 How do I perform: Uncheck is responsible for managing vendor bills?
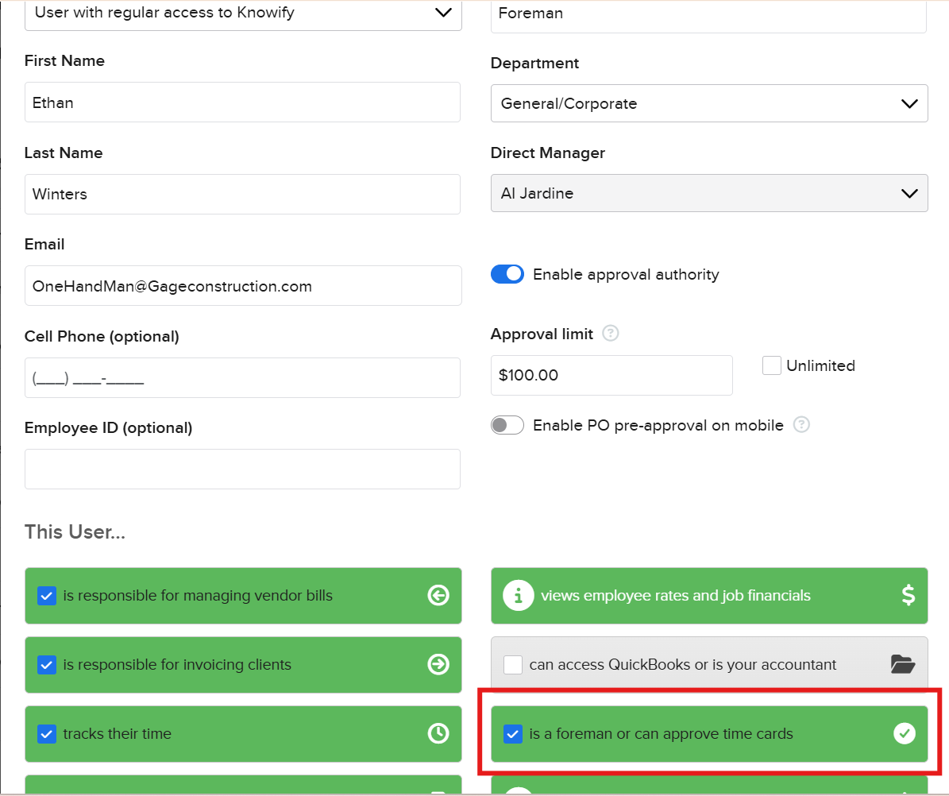point(47,596)
